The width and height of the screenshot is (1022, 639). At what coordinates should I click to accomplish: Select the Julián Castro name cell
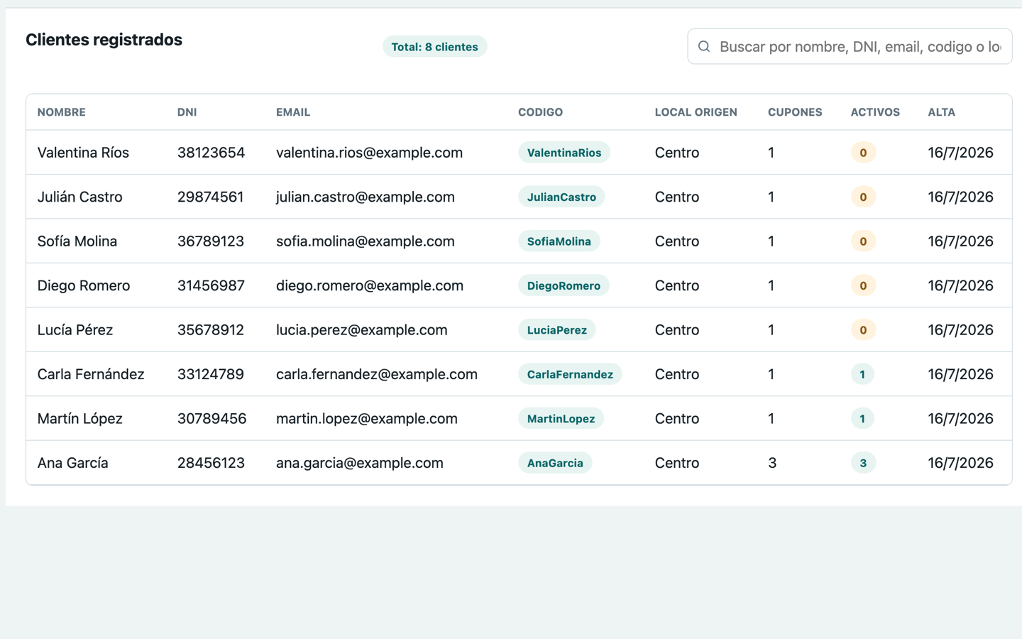pyautogui.click(x=79, y=197)
